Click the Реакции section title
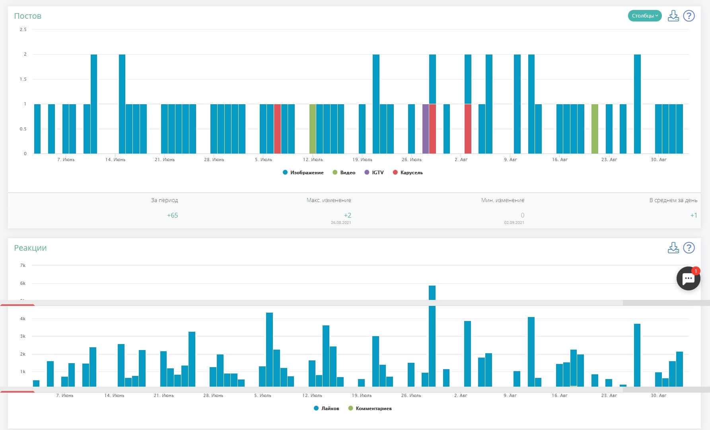The image size is (710, 430). tap(30, 248)
